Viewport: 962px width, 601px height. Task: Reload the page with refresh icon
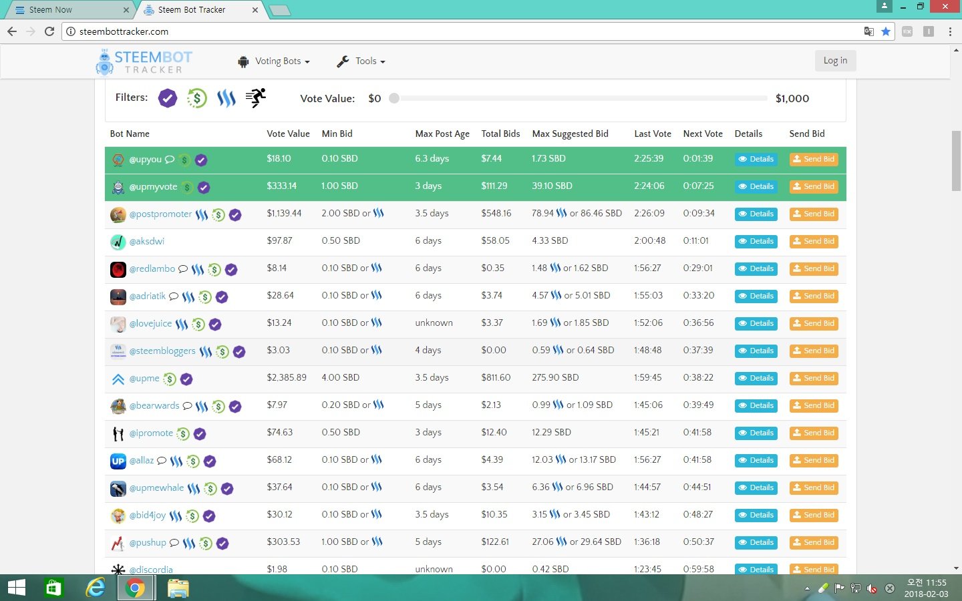click(x=49, y=31)
